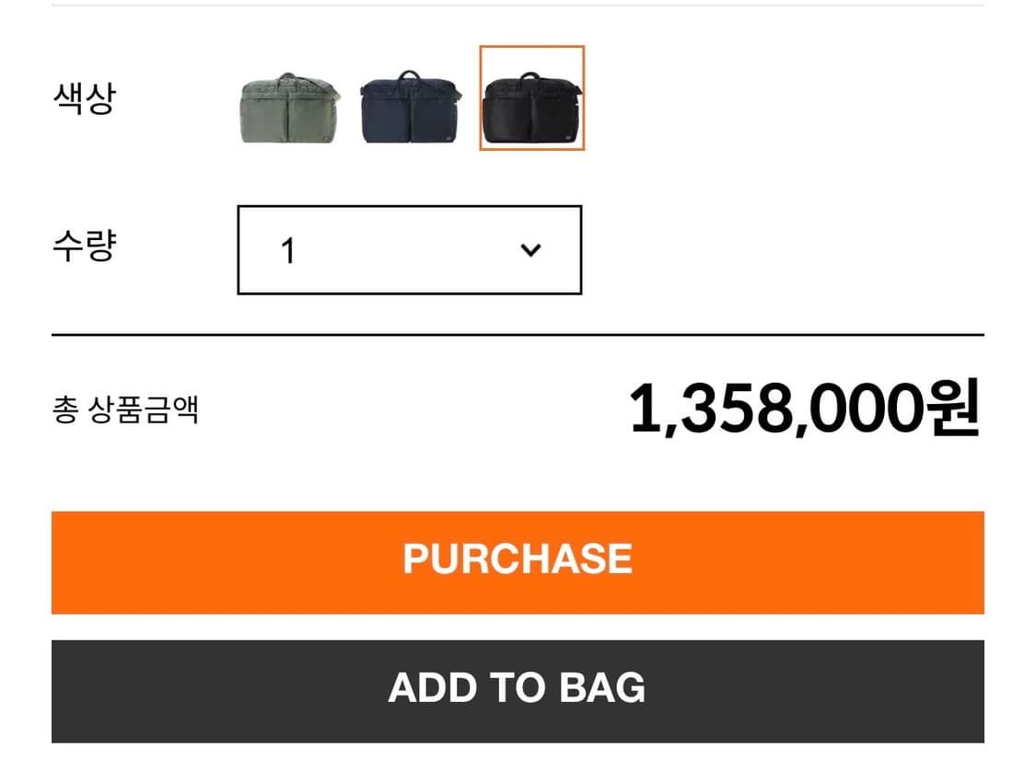Click the 총 상품금액 label
The height and width of the screenshot is (760, 1036).
click(125, 409)
